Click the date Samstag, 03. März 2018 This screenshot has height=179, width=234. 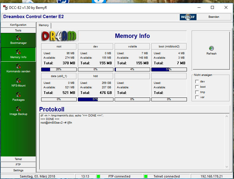[x=37, y=176]
